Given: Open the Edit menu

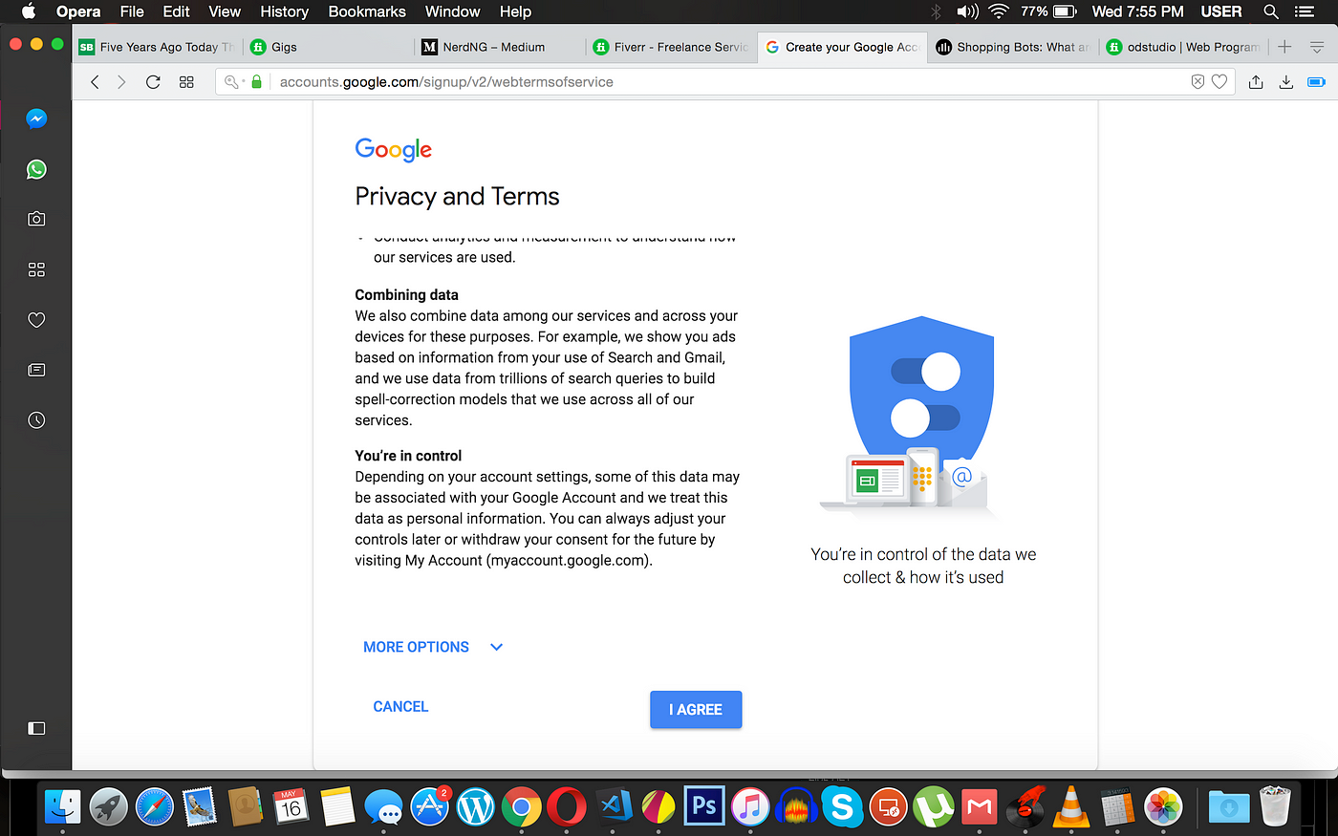Looking at the screenshot, I should point(176,11).
